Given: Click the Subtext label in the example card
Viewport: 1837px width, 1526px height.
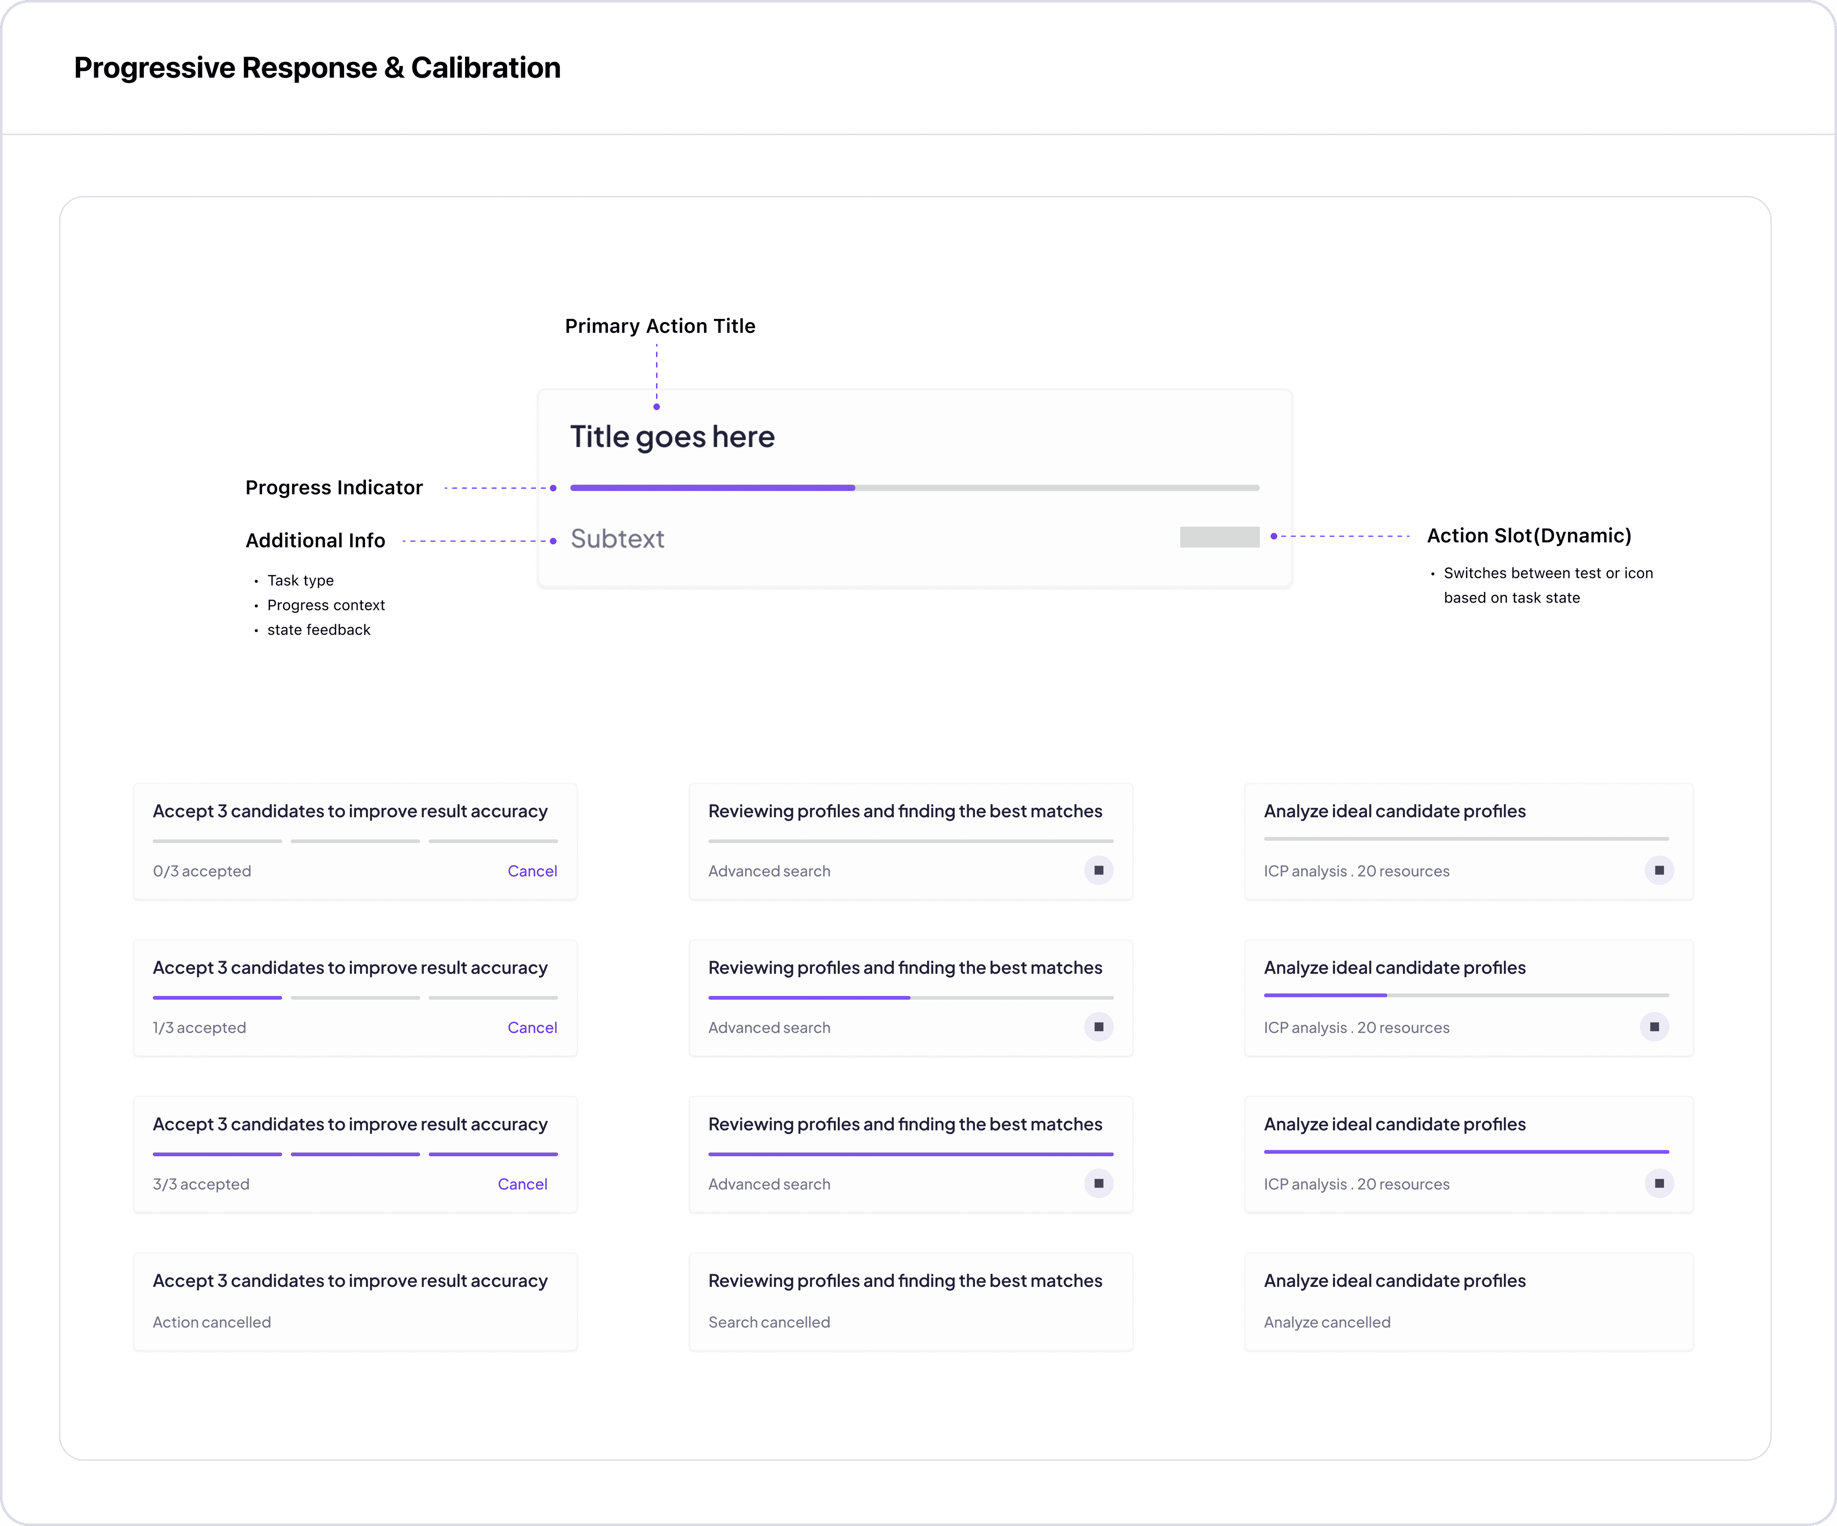Looking at the screenshot, I should pos(618,539).
